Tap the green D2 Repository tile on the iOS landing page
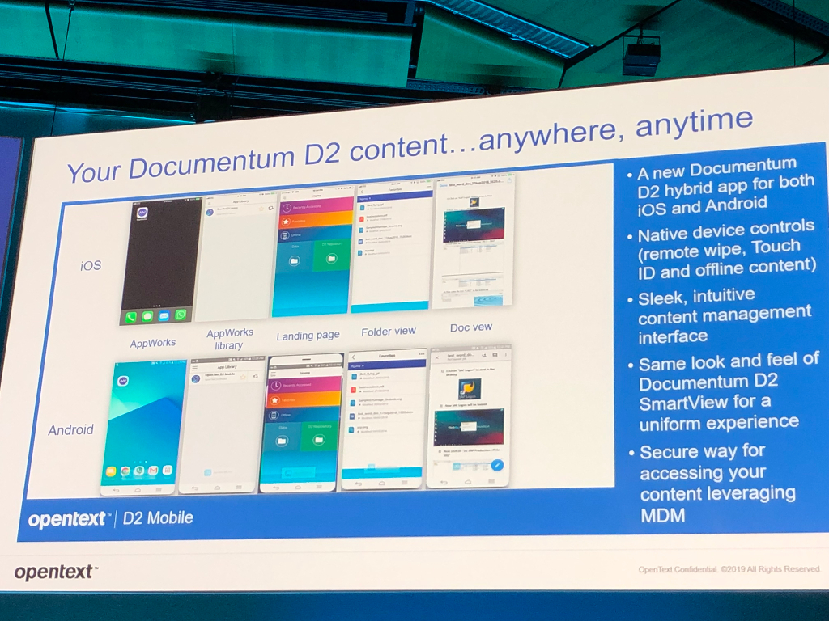 click(x=332, y=256)
